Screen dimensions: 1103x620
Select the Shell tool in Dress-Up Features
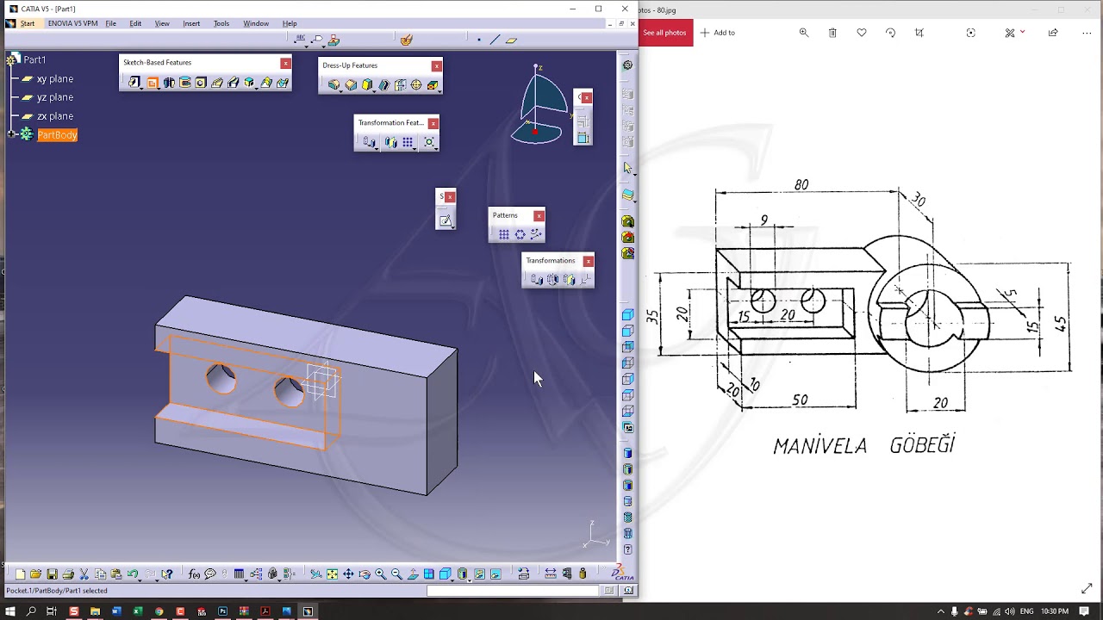point(383,84)
